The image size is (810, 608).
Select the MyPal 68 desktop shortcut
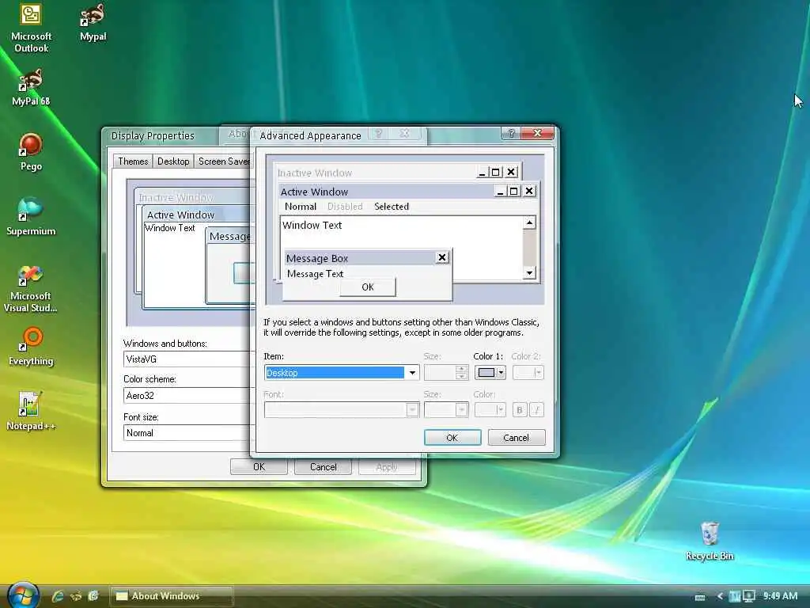[x=31, y=87]
